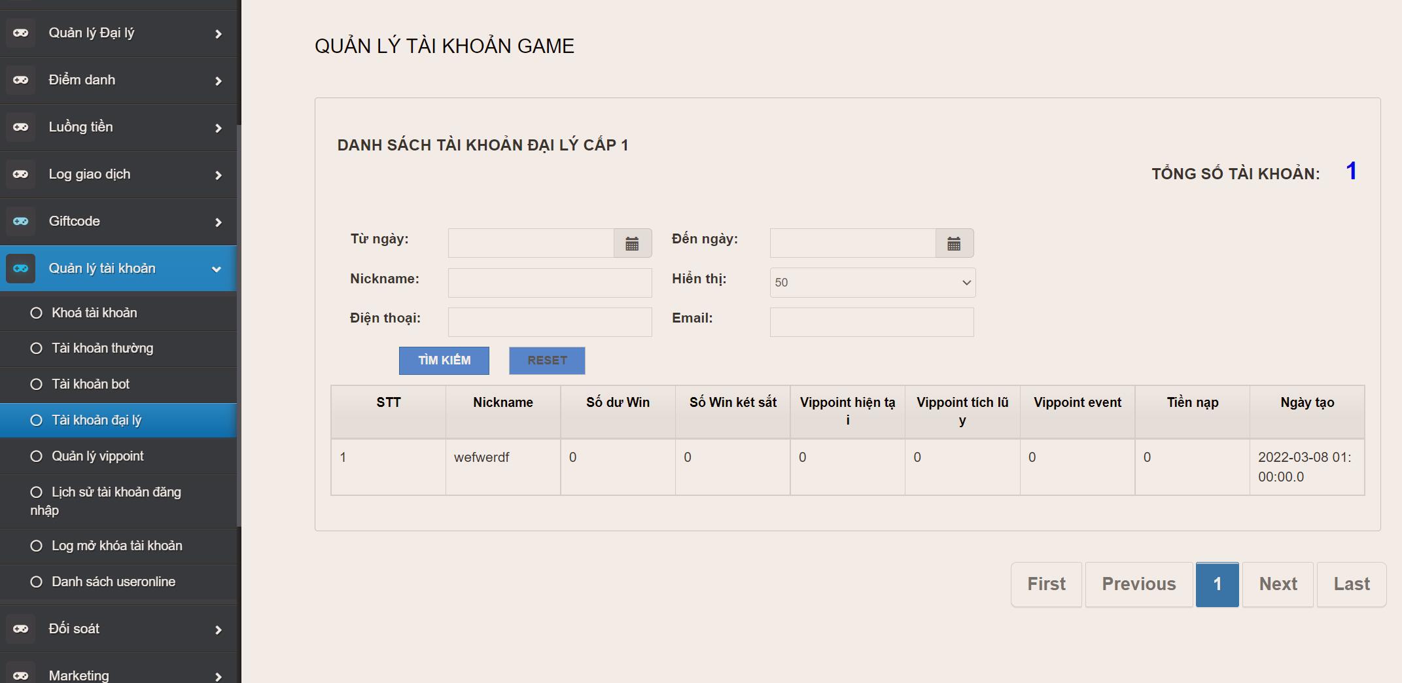Open Log mở khóa tài khoản item
Screen dimensions: 1402x683
[x=118, y=546]
